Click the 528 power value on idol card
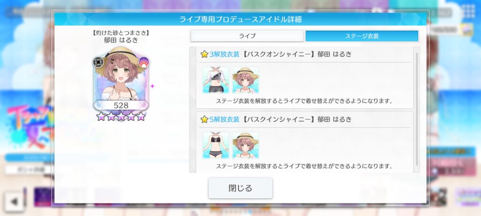 pos(121,105)
